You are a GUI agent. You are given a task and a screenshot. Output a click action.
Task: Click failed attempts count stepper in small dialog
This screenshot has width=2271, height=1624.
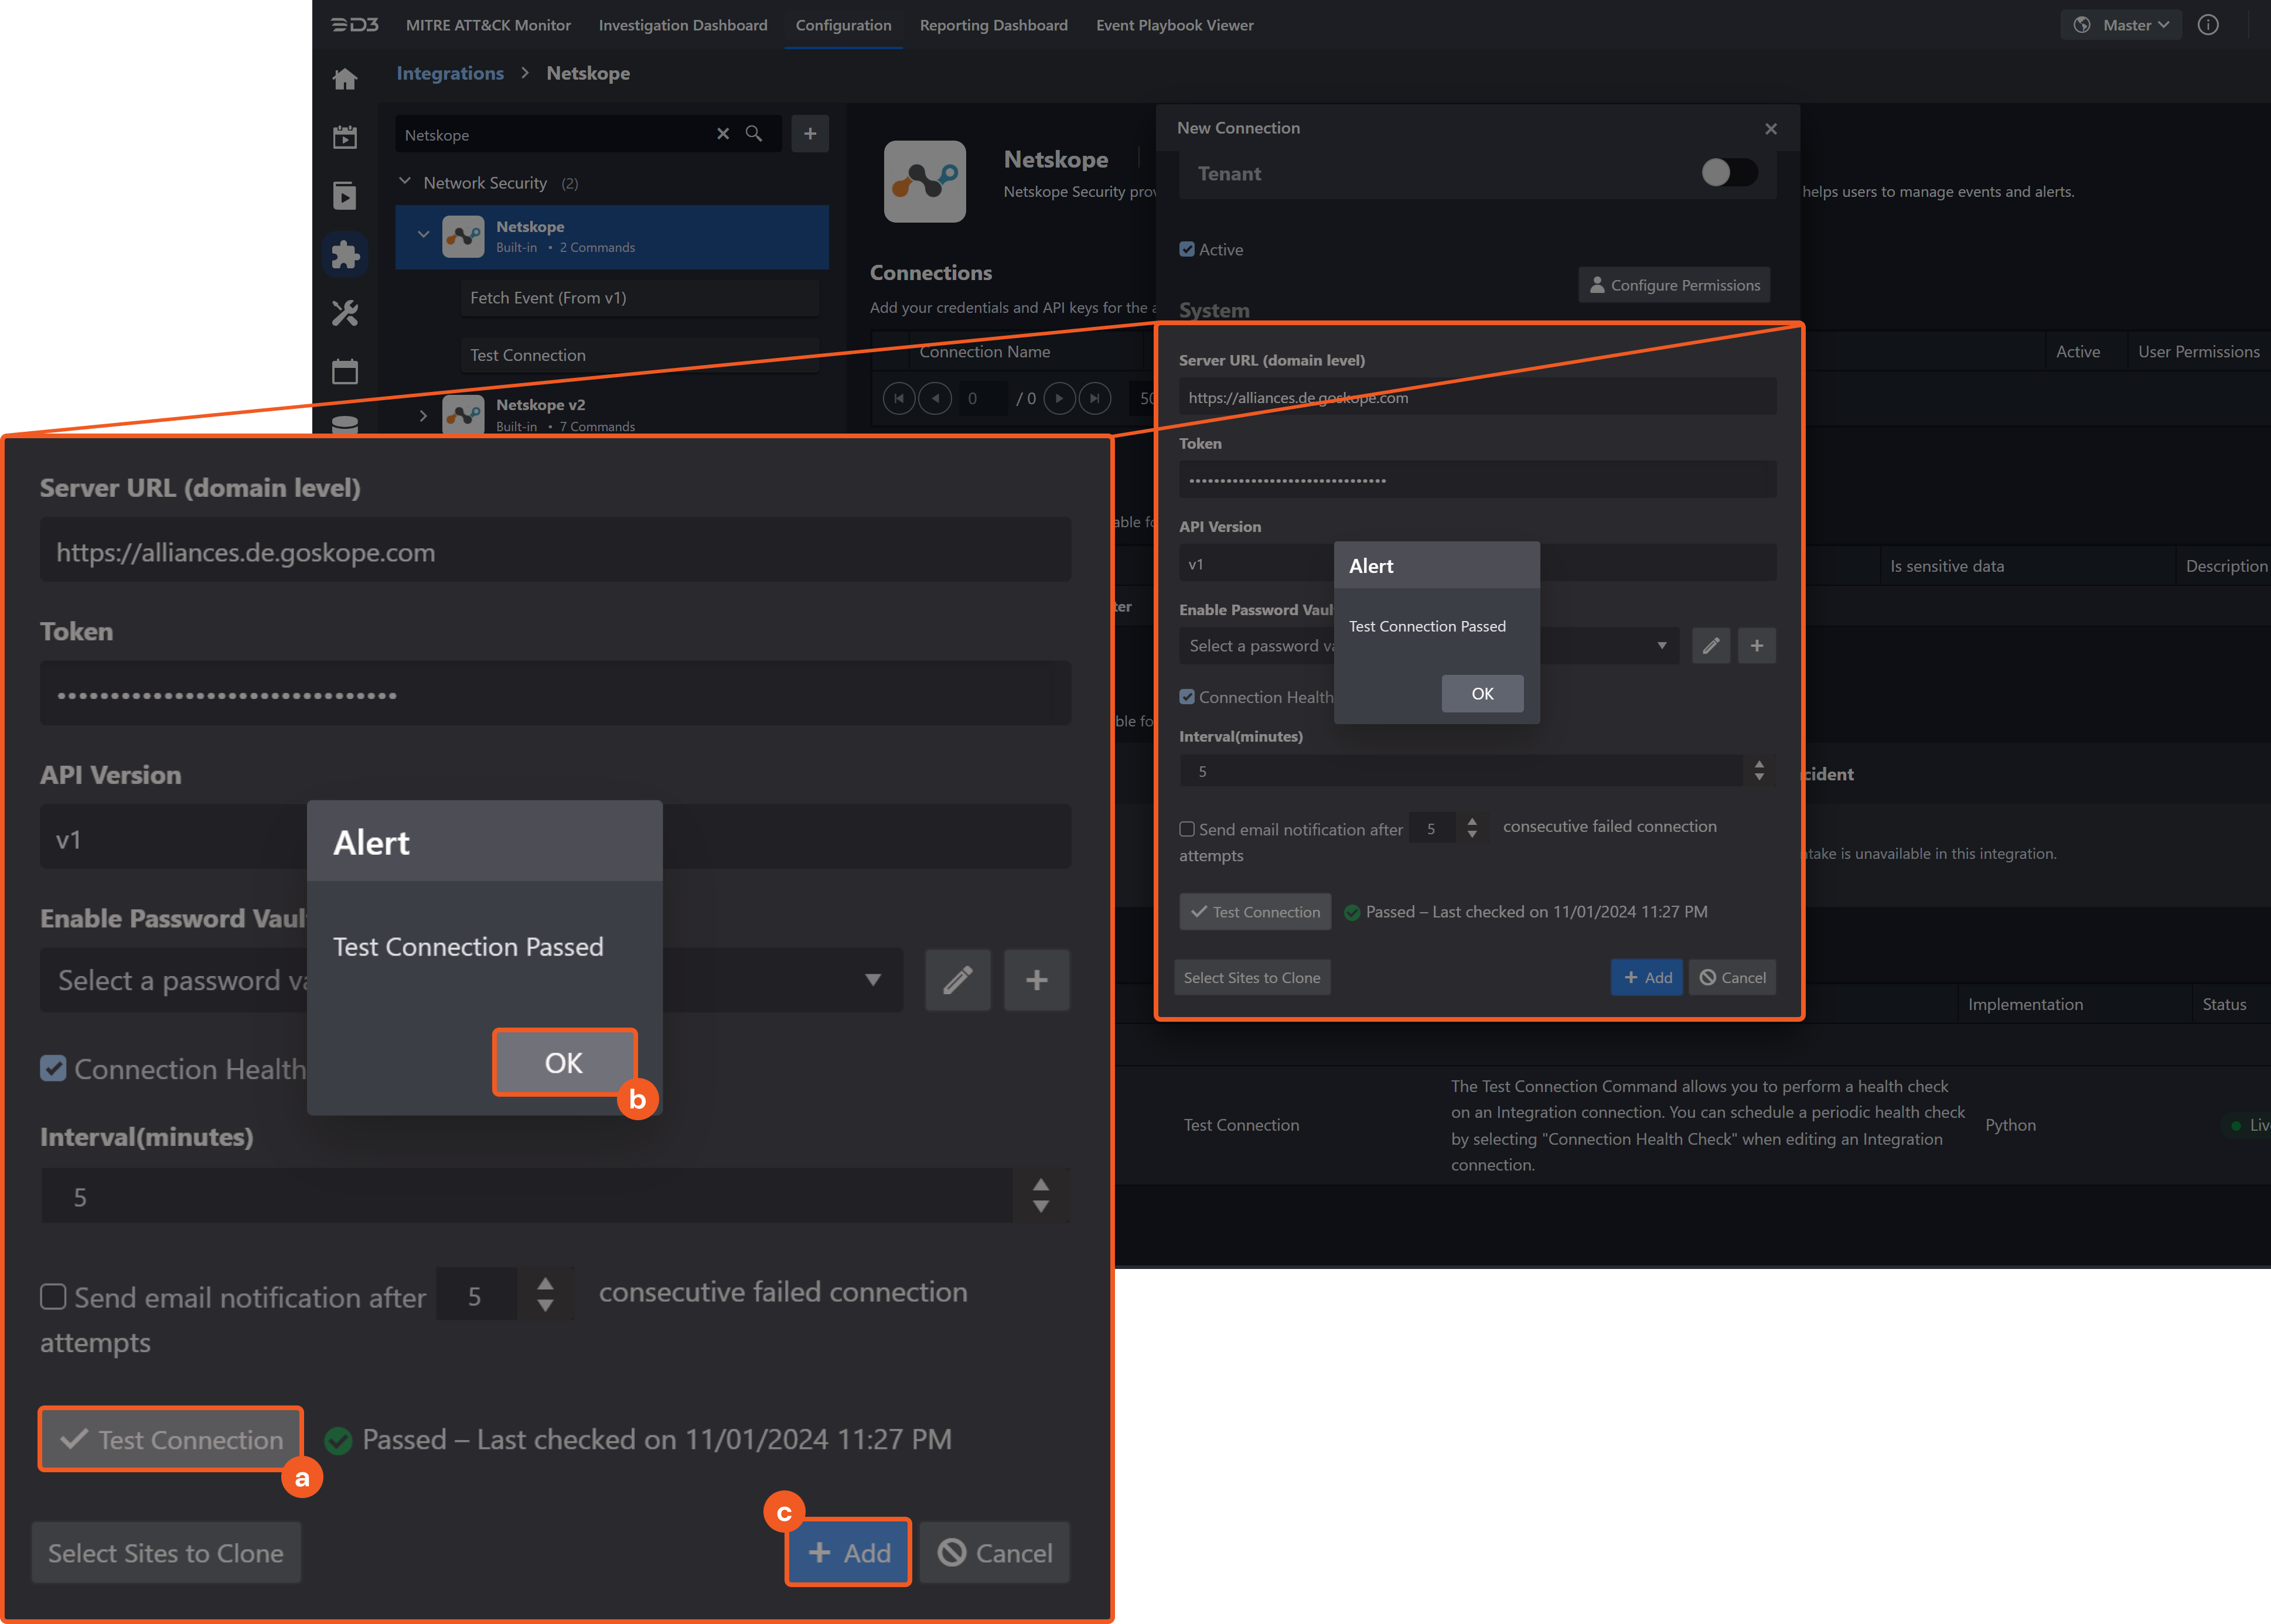(1472, 828)
